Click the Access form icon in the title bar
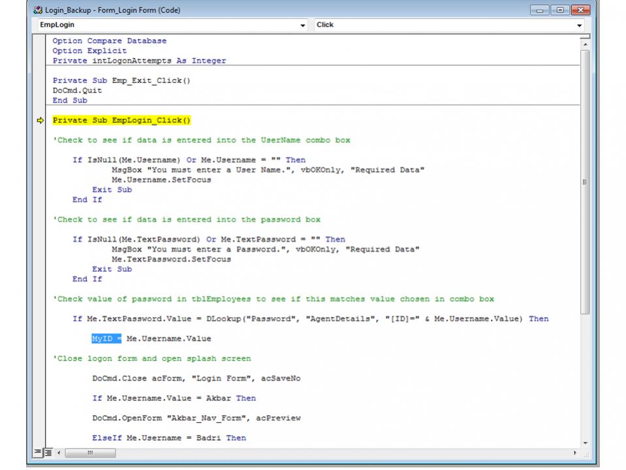Screen dimensions: 626x470 (x=38, y=10)
